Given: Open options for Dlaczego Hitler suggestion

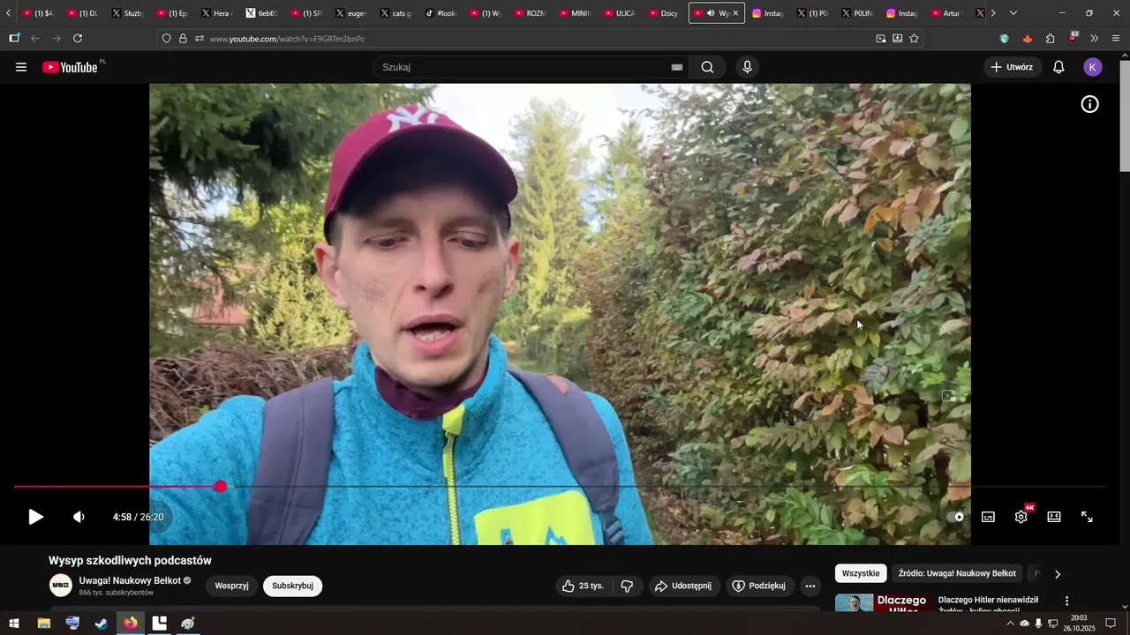Looking at the screenshot, I should (1066, 601).
